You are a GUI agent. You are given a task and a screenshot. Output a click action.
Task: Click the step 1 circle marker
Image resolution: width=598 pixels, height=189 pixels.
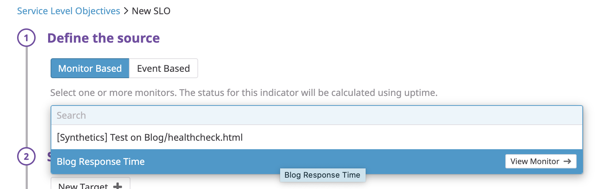[26, 38]
